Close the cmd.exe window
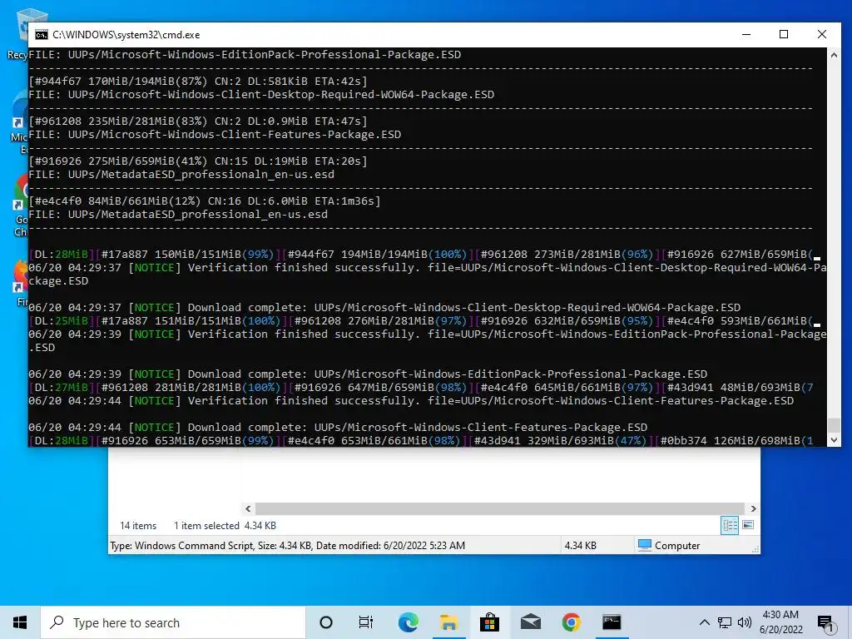The image size is (852, 639). 821,34
